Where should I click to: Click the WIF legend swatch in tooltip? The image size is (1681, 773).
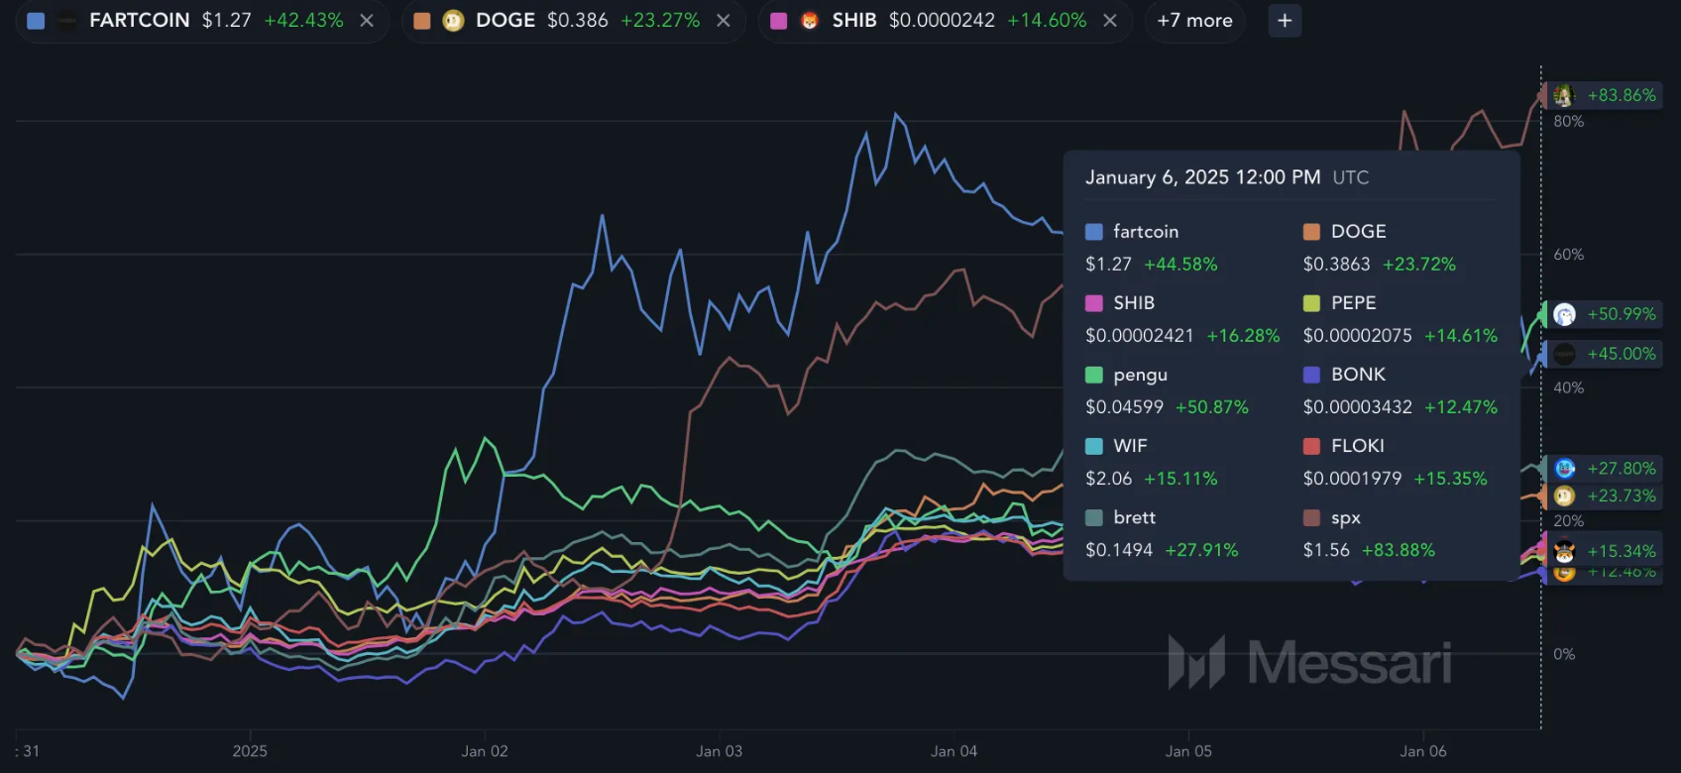coord(1094,446)
